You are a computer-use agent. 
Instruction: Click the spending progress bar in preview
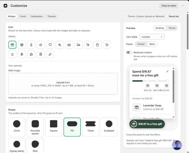pyautogui.click(x=151, y=81)
